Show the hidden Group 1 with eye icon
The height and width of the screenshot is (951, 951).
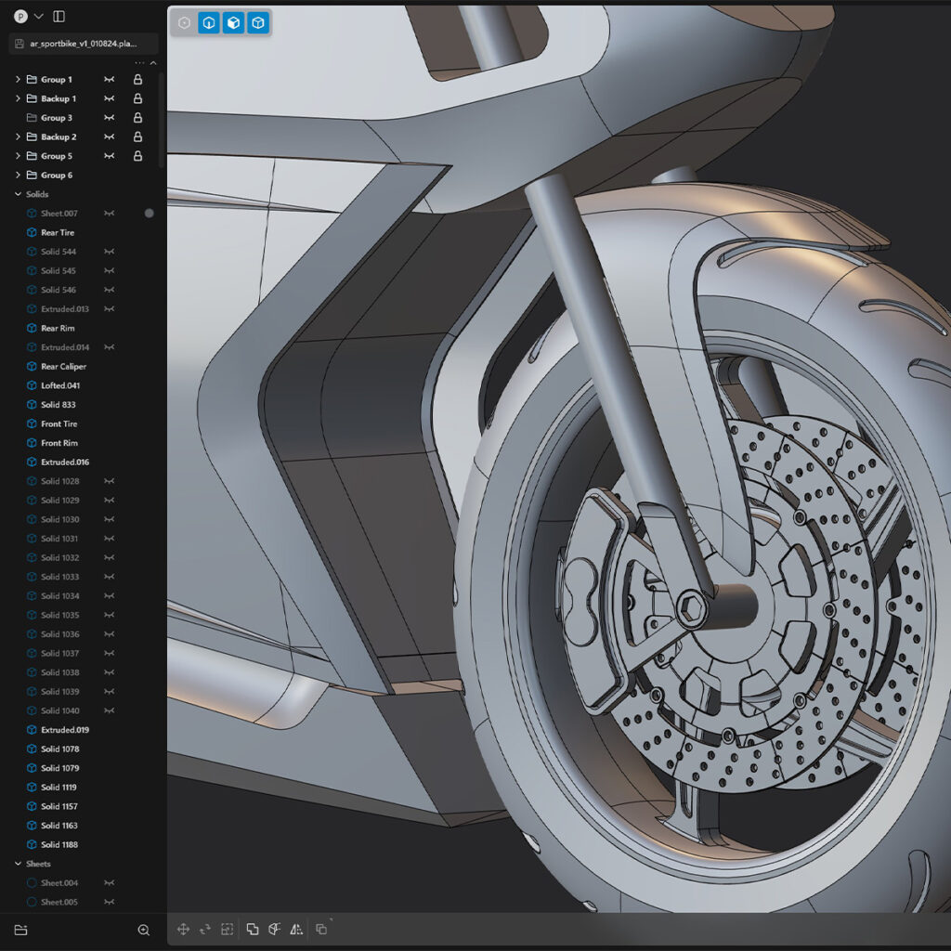(x=110, y=80)
